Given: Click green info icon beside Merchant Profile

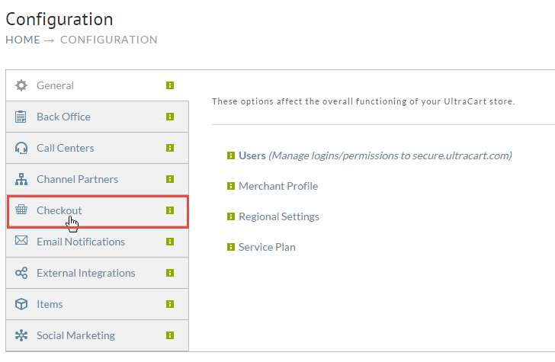Looking at the screenshot, I should [x=231, y=186].
